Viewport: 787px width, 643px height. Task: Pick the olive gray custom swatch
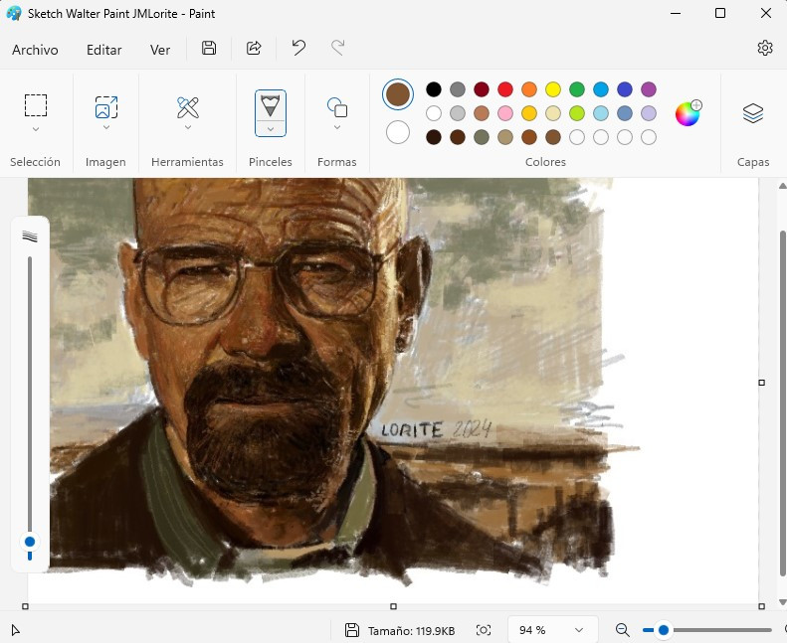(x=482, y=137)
